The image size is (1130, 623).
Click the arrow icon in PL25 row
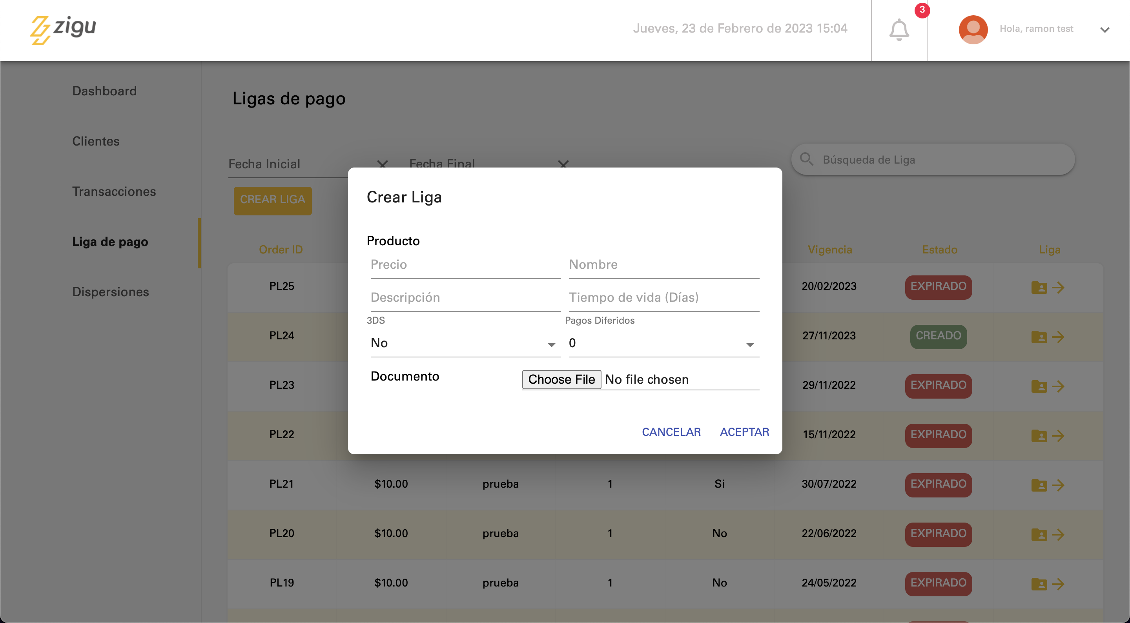[x=1058, y=287]
